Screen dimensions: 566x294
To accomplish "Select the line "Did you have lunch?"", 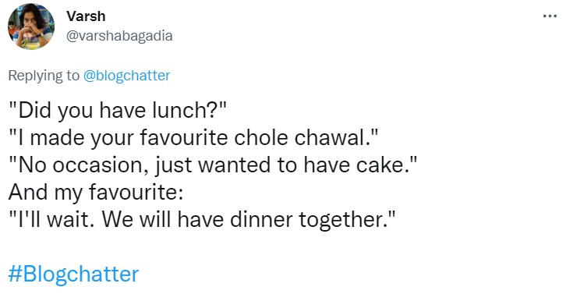I will click(117, 110).
